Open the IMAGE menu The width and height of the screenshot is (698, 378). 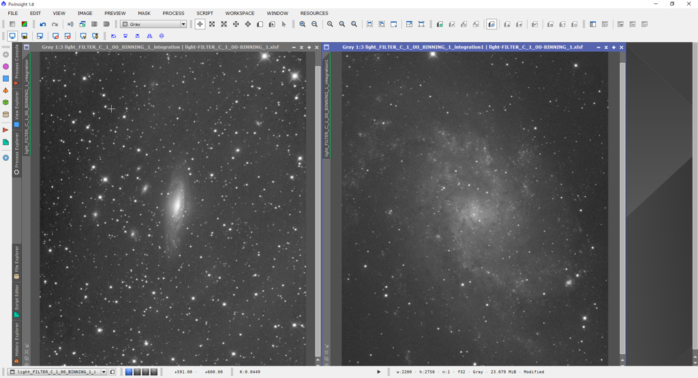(x=85, y=14)
